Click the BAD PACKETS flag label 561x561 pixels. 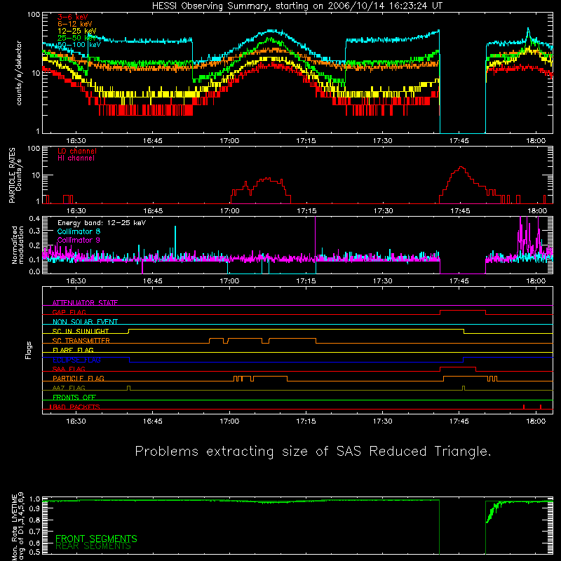point(75,407)
